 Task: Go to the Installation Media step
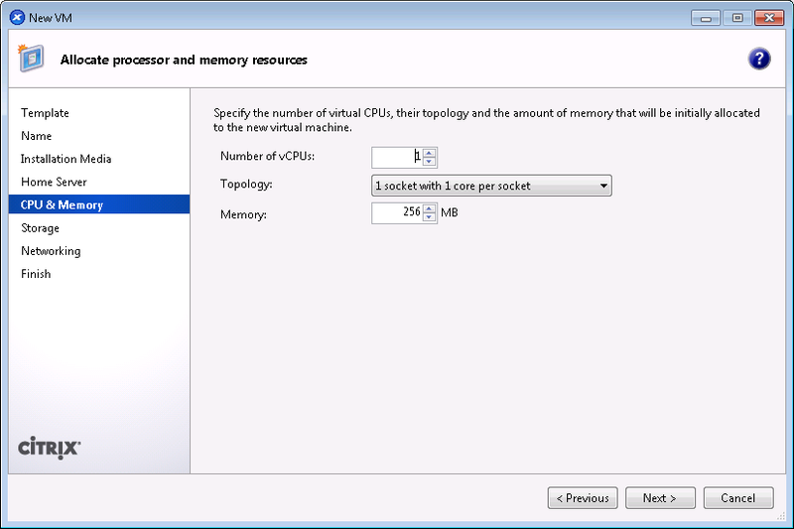66,159
